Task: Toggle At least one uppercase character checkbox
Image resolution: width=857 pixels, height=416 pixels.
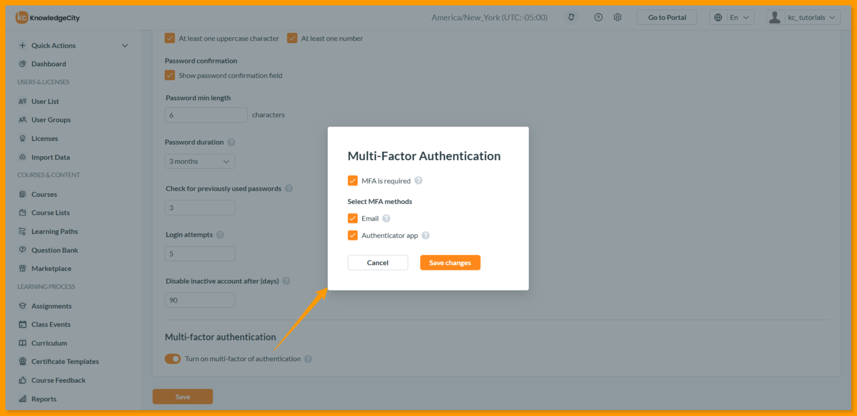Action: pyautogui.click(x=170, y=38)
